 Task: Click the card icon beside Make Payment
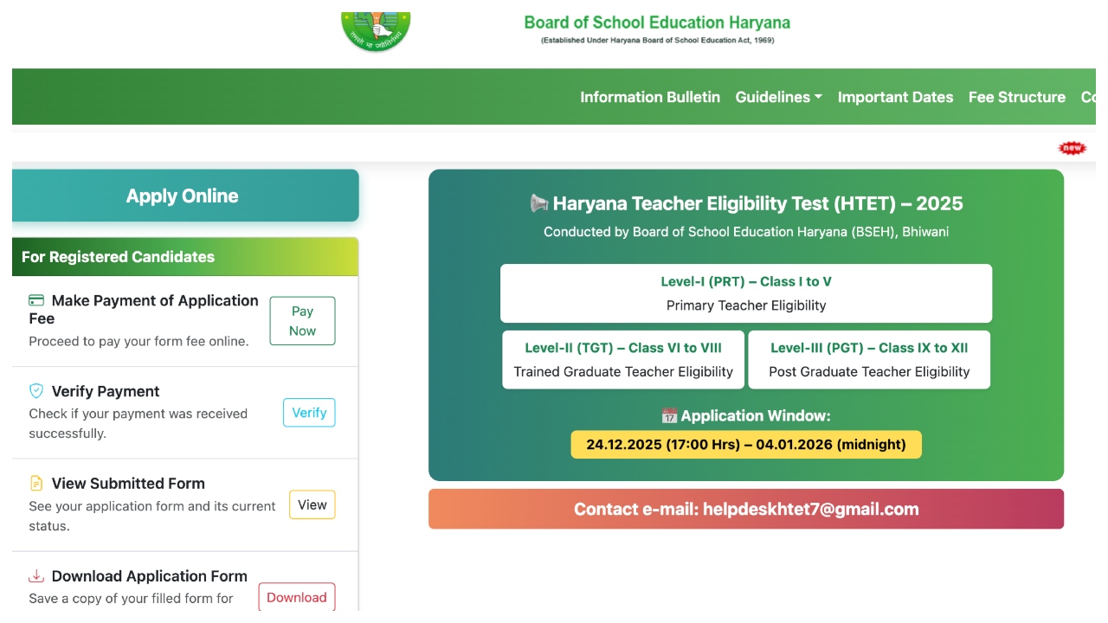coord(35,300)
